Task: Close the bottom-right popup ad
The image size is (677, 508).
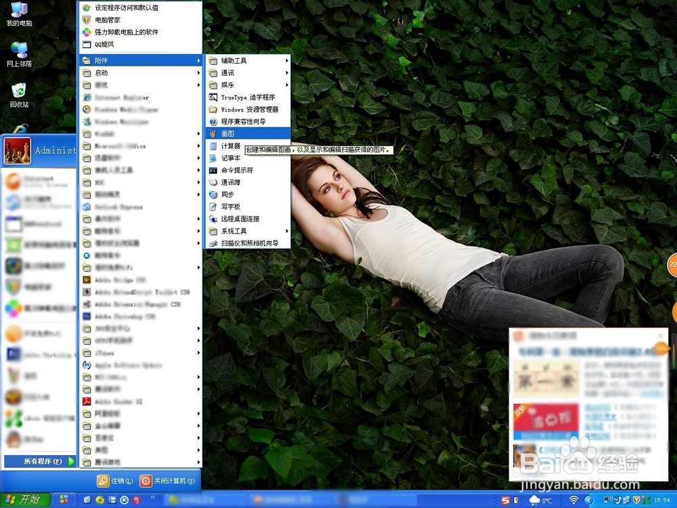Action: [x=660, y=335]
